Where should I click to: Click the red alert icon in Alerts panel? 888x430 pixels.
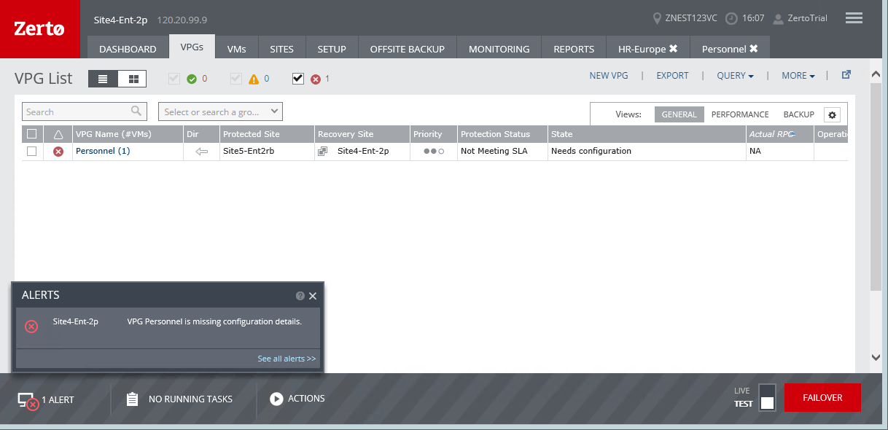click(31, 327)
